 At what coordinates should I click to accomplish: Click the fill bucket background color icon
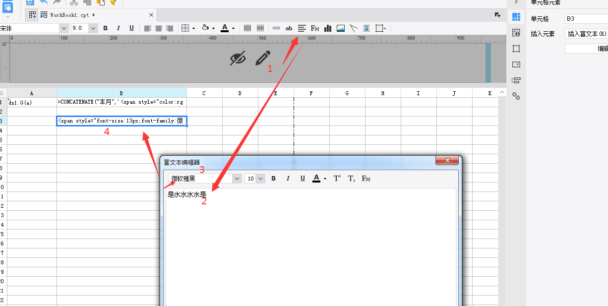click(x=206, y=28)
